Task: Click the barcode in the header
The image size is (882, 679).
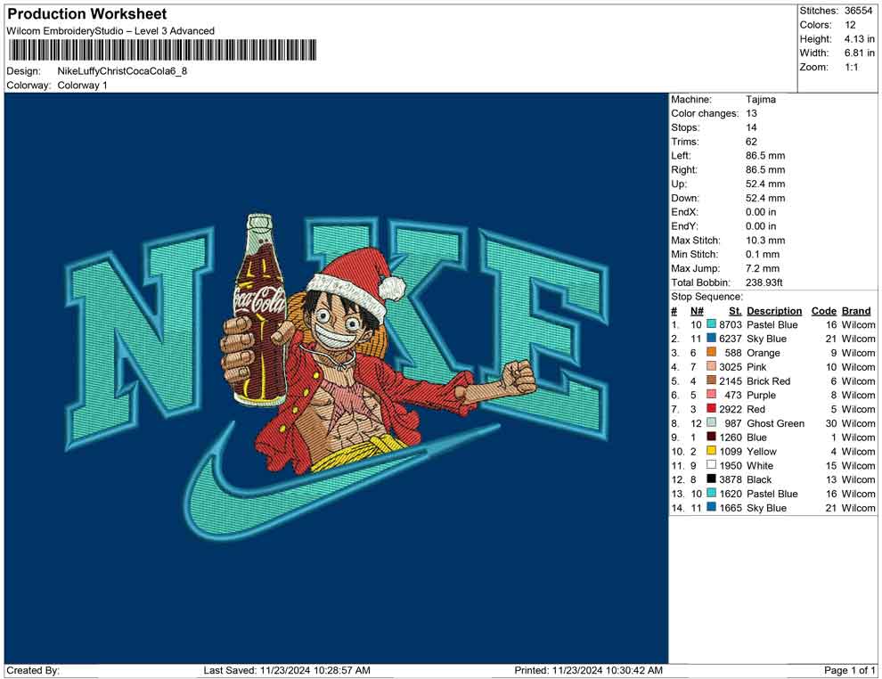Action: [x=162, y=50]
